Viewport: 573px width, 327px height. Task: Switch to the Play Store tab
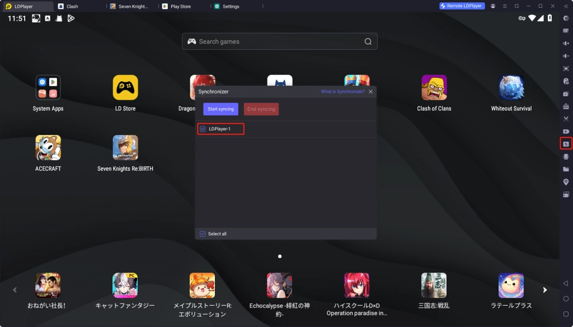(x=180, y=7)
